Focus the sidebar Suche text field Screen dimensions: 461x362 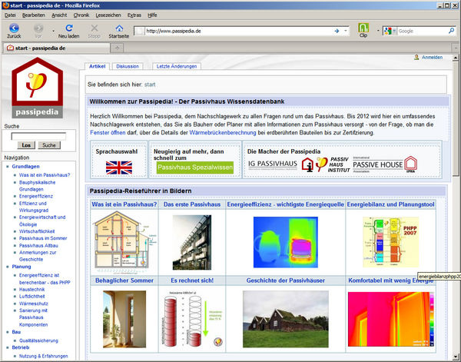38,135
